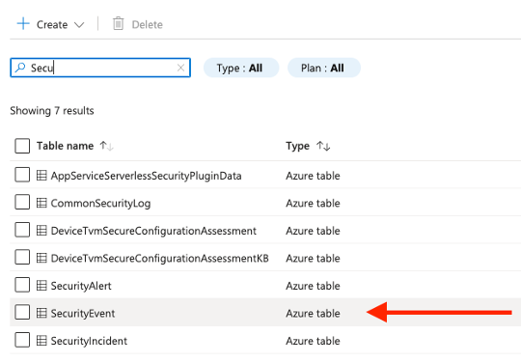
Task: Check the select-all checkbox in header
Action: [x=22, y=146]
